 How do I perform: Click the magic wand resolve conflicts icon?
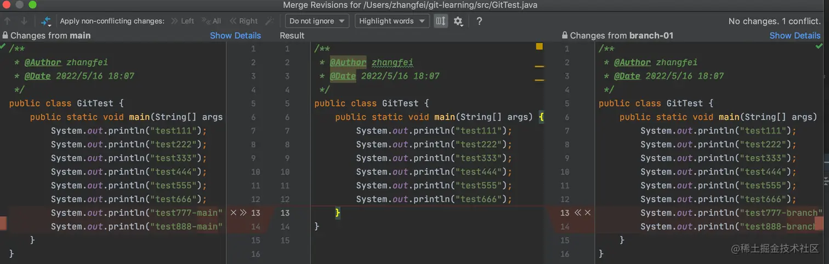(x=269, y=21)
